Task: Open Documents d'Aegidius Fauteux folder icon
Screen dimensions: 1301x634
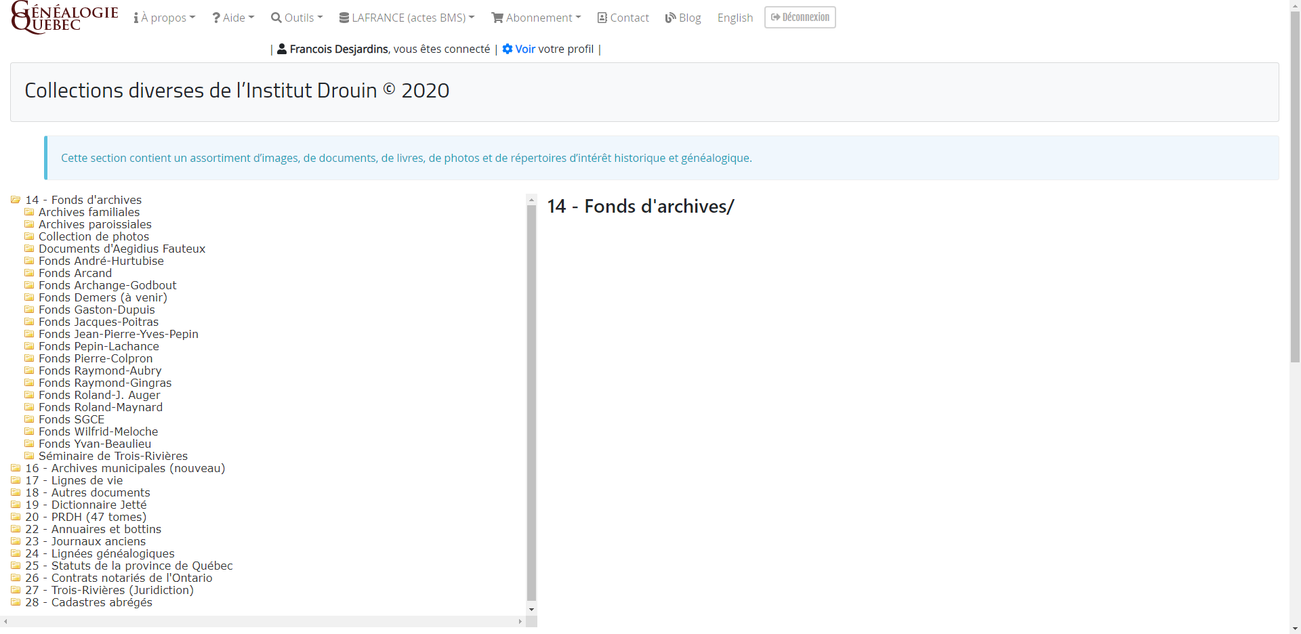Action: click(29, 249)
